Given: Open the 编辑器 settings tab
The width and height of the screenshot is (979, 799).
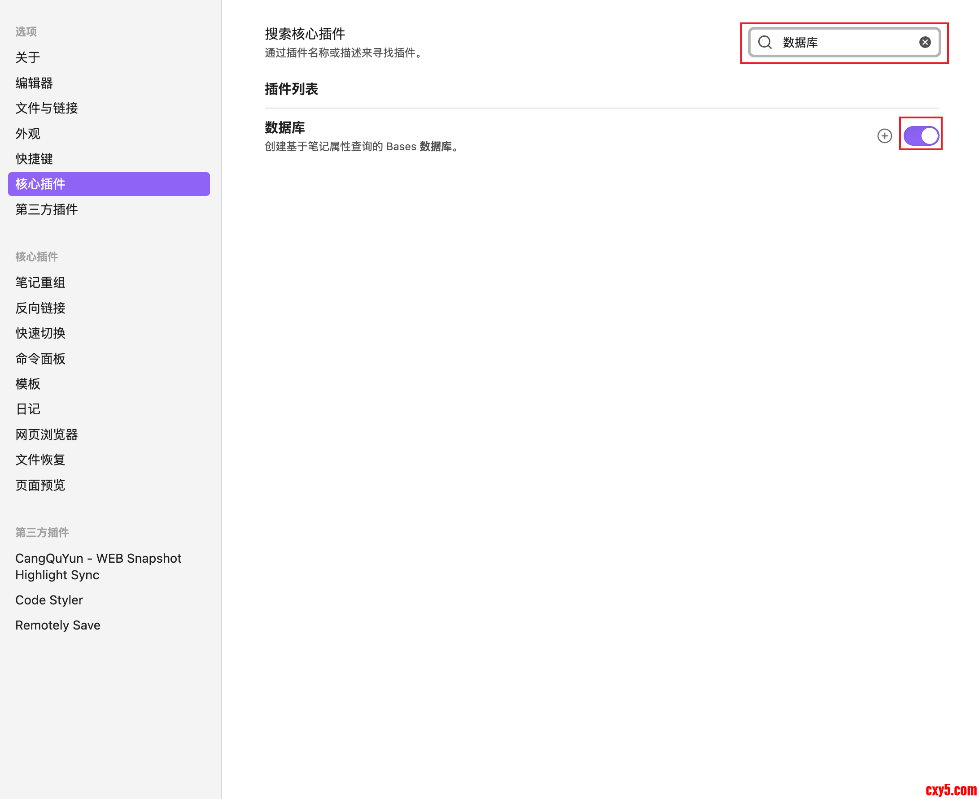Looking at the screenshot, I should [x=34, y=83].
